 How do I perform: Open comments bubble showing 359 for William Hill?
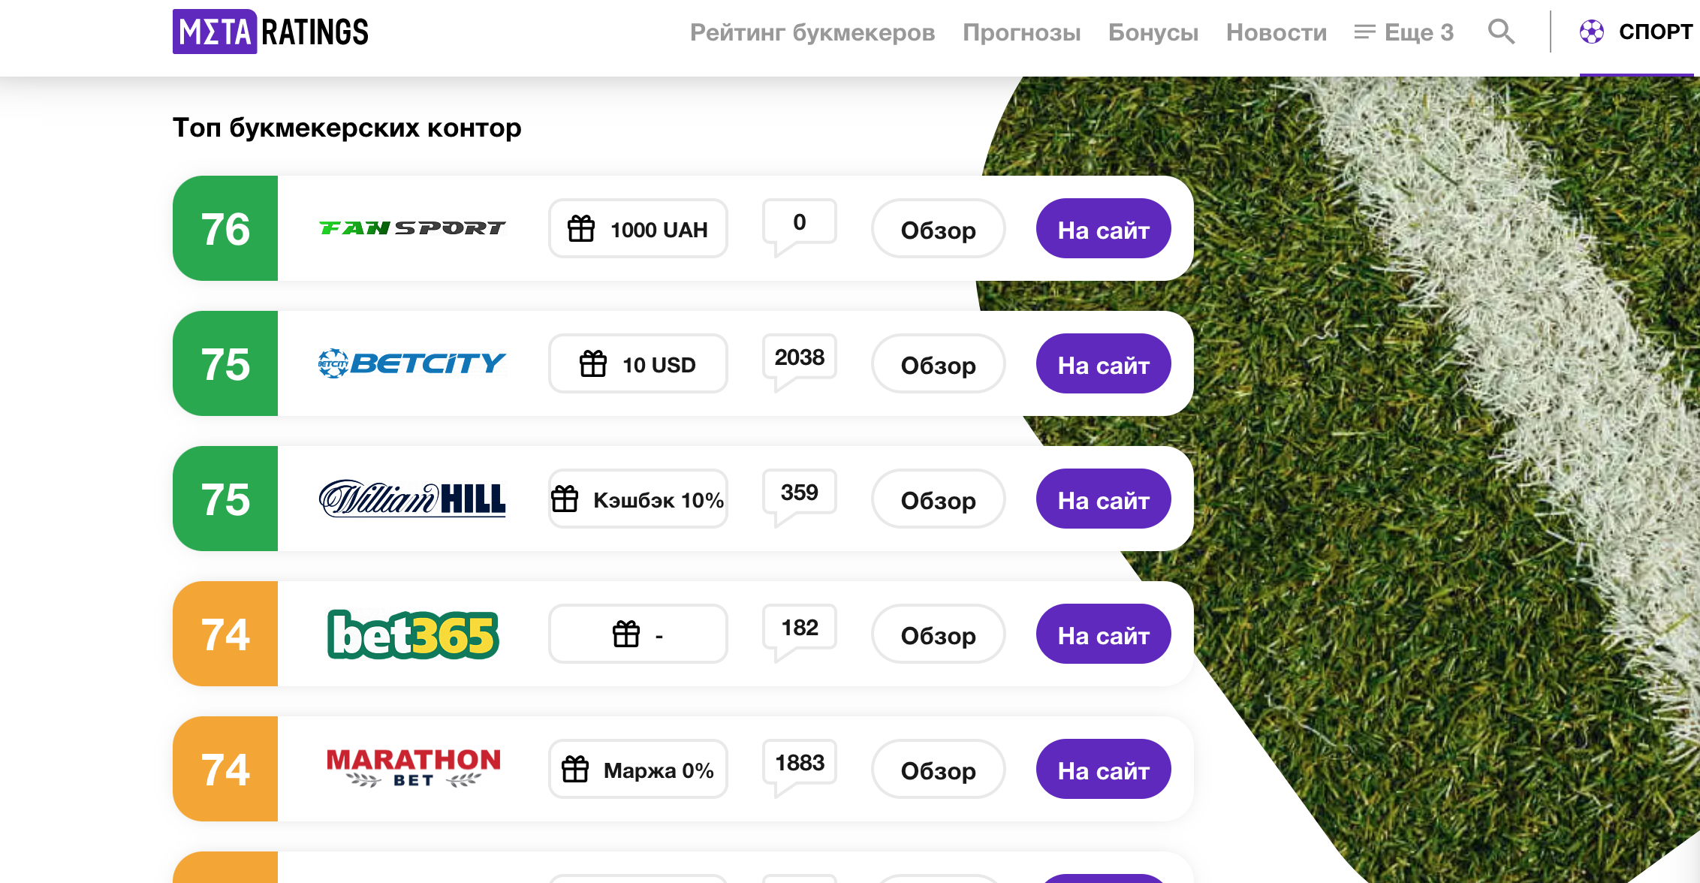[799, 497]
